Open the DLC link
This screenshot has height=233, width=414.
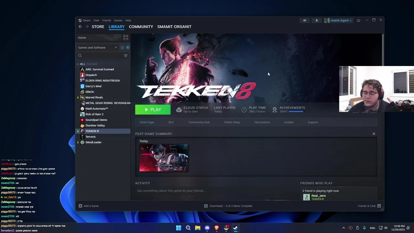[171, 122]
